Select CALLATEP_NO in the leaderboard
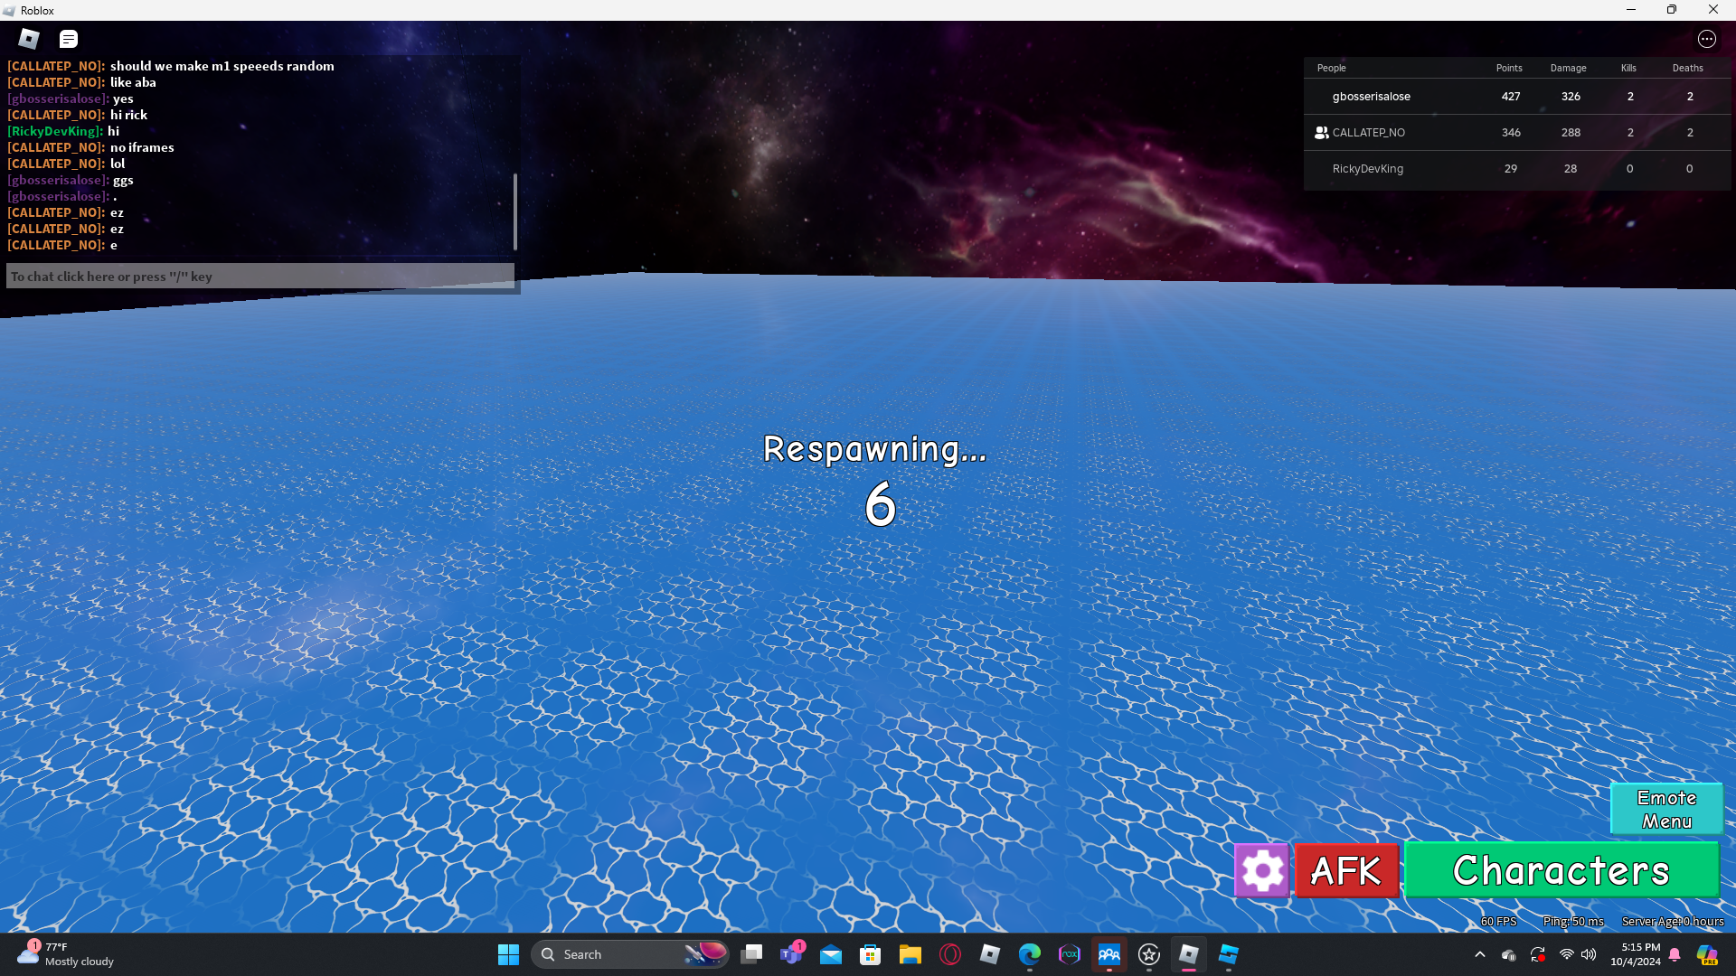The height and width of the screenshot is (976, 1736). click(x=1368, y=133)
